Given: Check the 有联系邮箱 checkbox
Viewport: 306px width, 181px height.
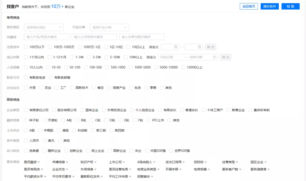Looking at the screenshot, I should tap(51, 78).
